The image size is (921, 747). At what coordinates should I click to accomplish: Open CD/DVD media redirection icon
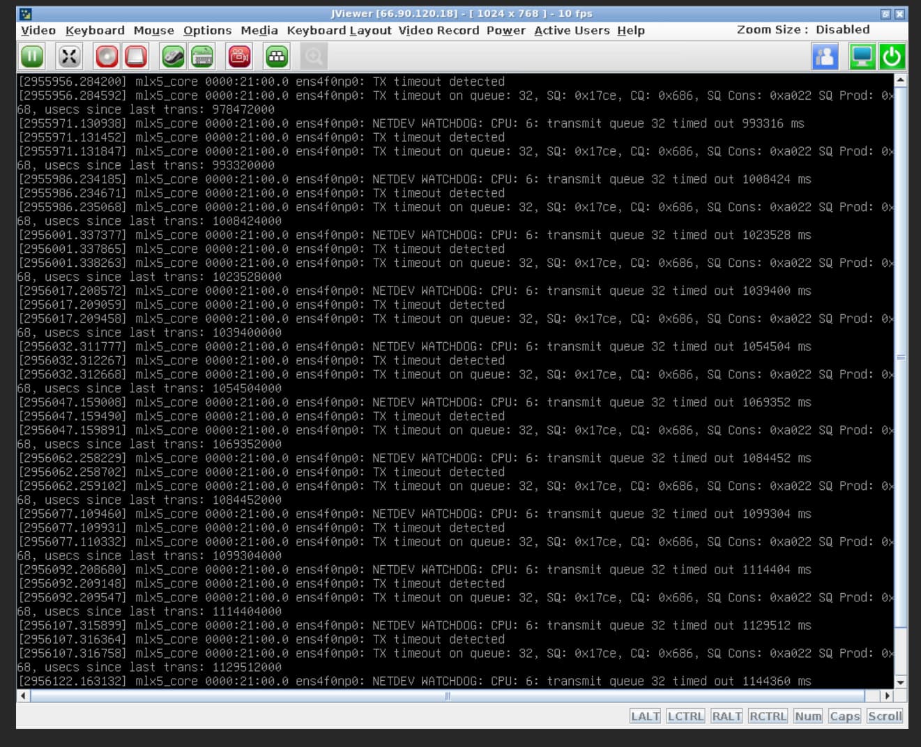[x=107, y=56]
